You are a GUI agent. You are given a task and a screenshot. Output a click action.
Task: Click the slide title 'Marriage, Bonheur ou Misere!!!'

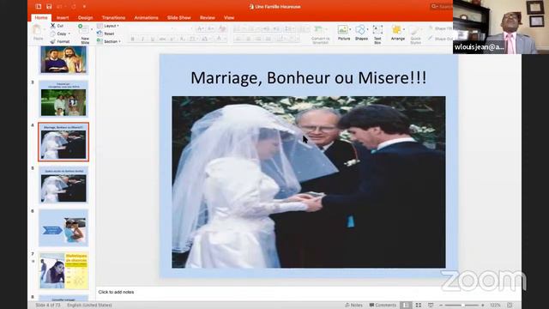(309, 77)
